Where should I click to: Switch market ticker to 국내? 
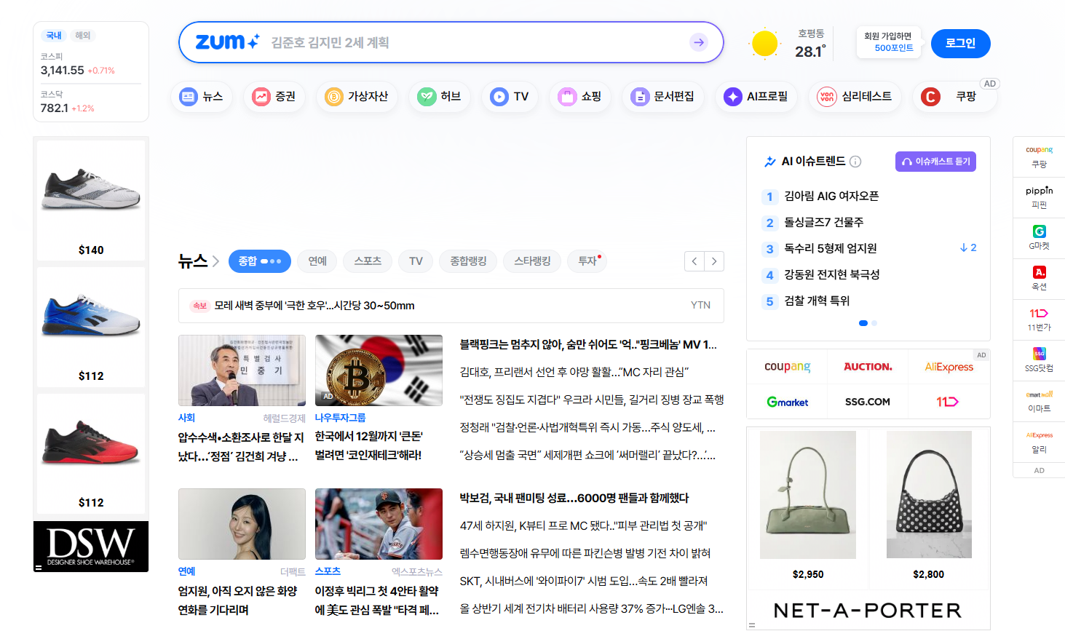(54, 36)
